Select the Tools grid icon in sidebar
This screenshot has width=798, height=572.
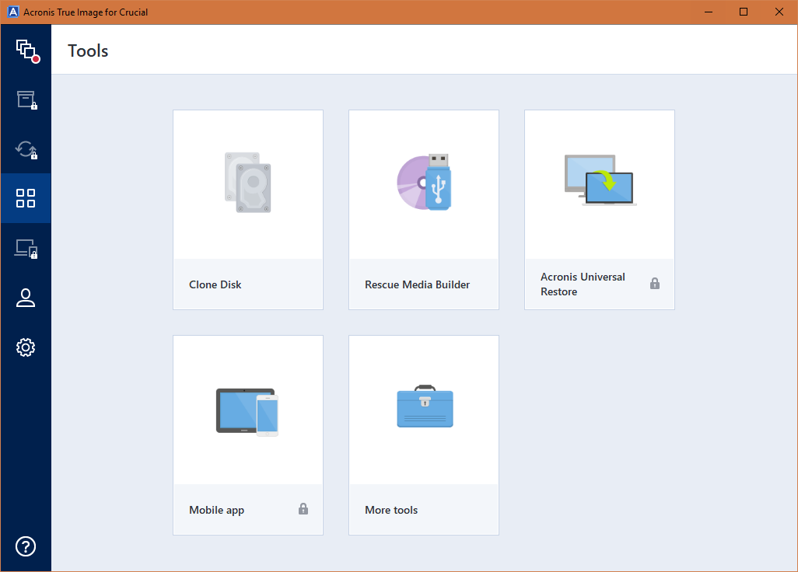pyautogui.click(x=26, y=198)
